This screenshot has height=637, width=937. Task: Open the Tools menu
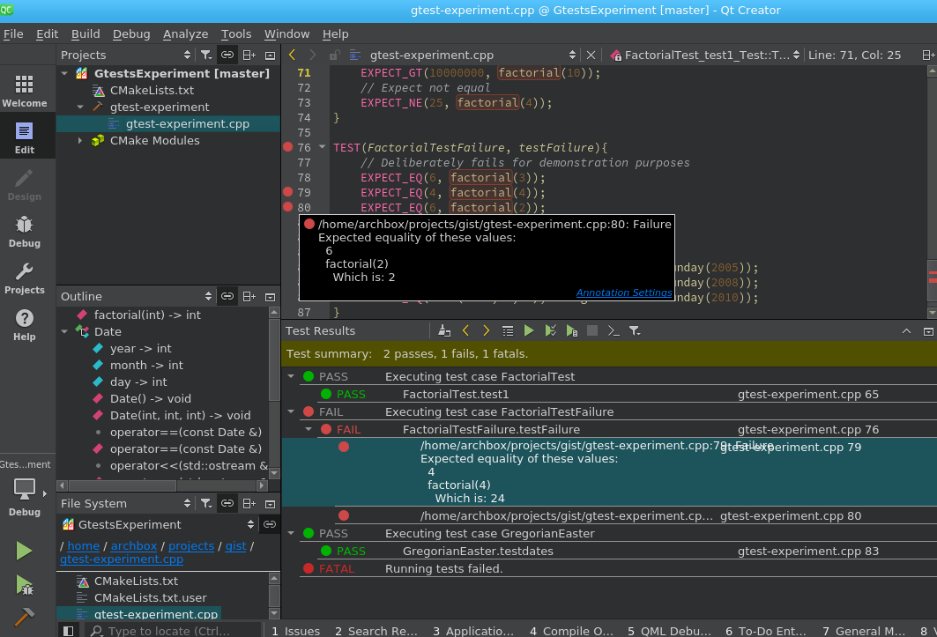[x=236, y=34]
